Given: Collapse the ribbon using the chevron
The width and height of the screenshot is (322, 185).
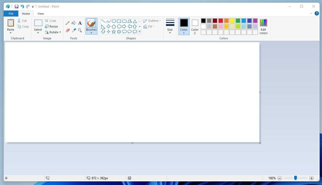Looking at the screenshot, I should pyautogui.click(x=311, y=13).
